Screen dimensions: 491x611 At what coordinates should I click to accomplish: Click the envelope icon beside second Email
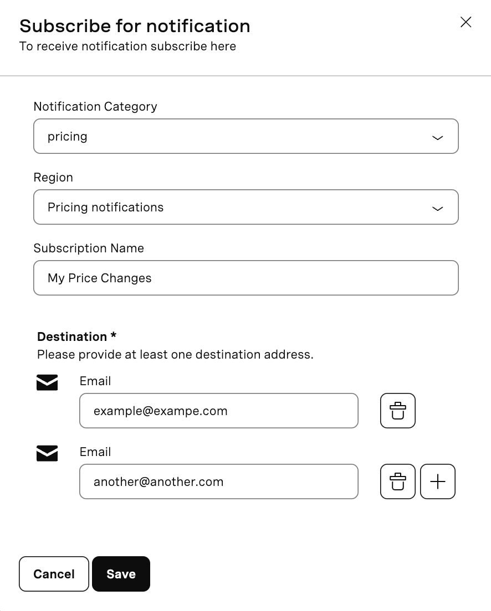(x=47, y=454)
